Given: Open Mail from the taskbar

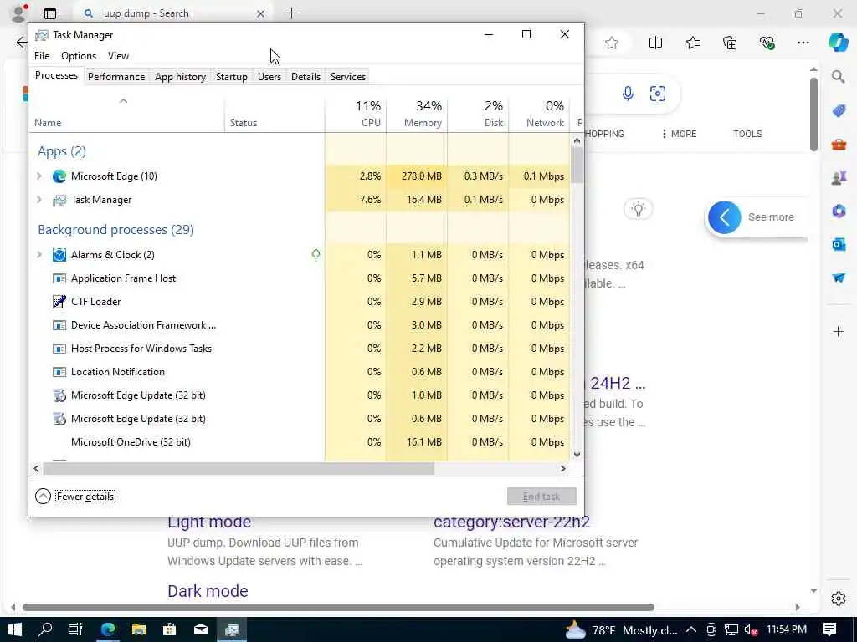Looking at the screenshot, I should [x=201, y=630].
